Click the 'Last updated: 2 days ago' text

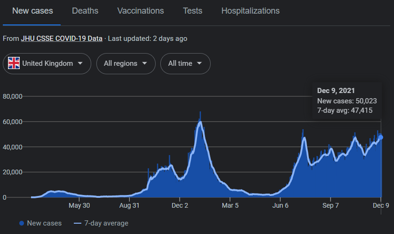click(148, 39)
